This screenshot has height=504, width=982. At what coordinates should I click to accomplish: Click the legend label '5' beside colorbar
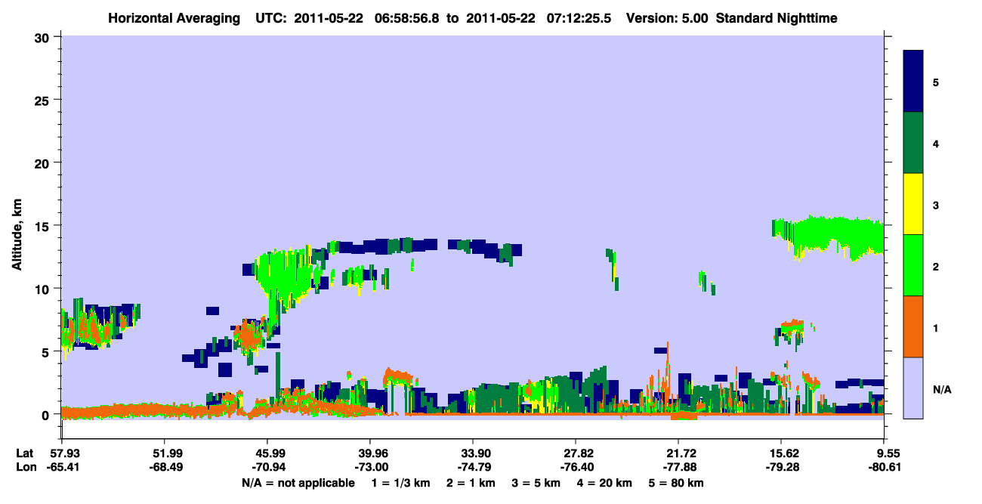tap(935, 82)
